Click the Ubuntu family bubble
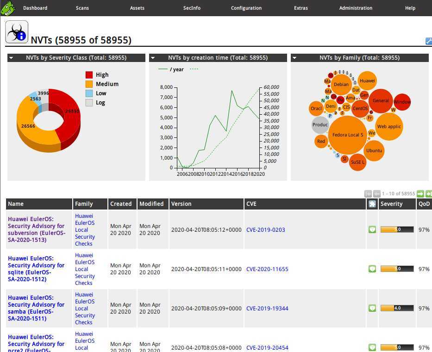432x352 pixels. point(374,150)
